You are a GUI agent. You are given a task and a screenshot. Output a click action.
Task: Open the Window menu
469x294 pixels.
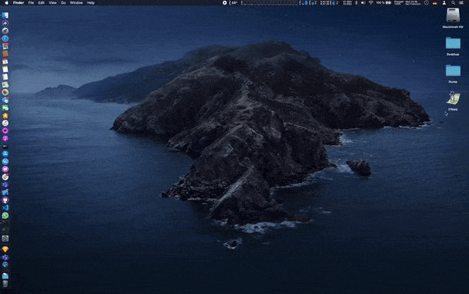[77, 2]
